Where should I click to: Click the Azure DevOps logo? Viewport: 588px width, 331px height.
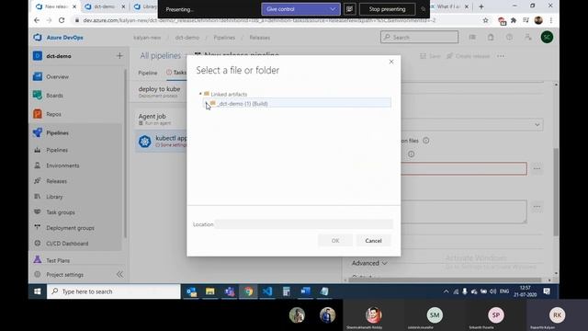point(38,38)
